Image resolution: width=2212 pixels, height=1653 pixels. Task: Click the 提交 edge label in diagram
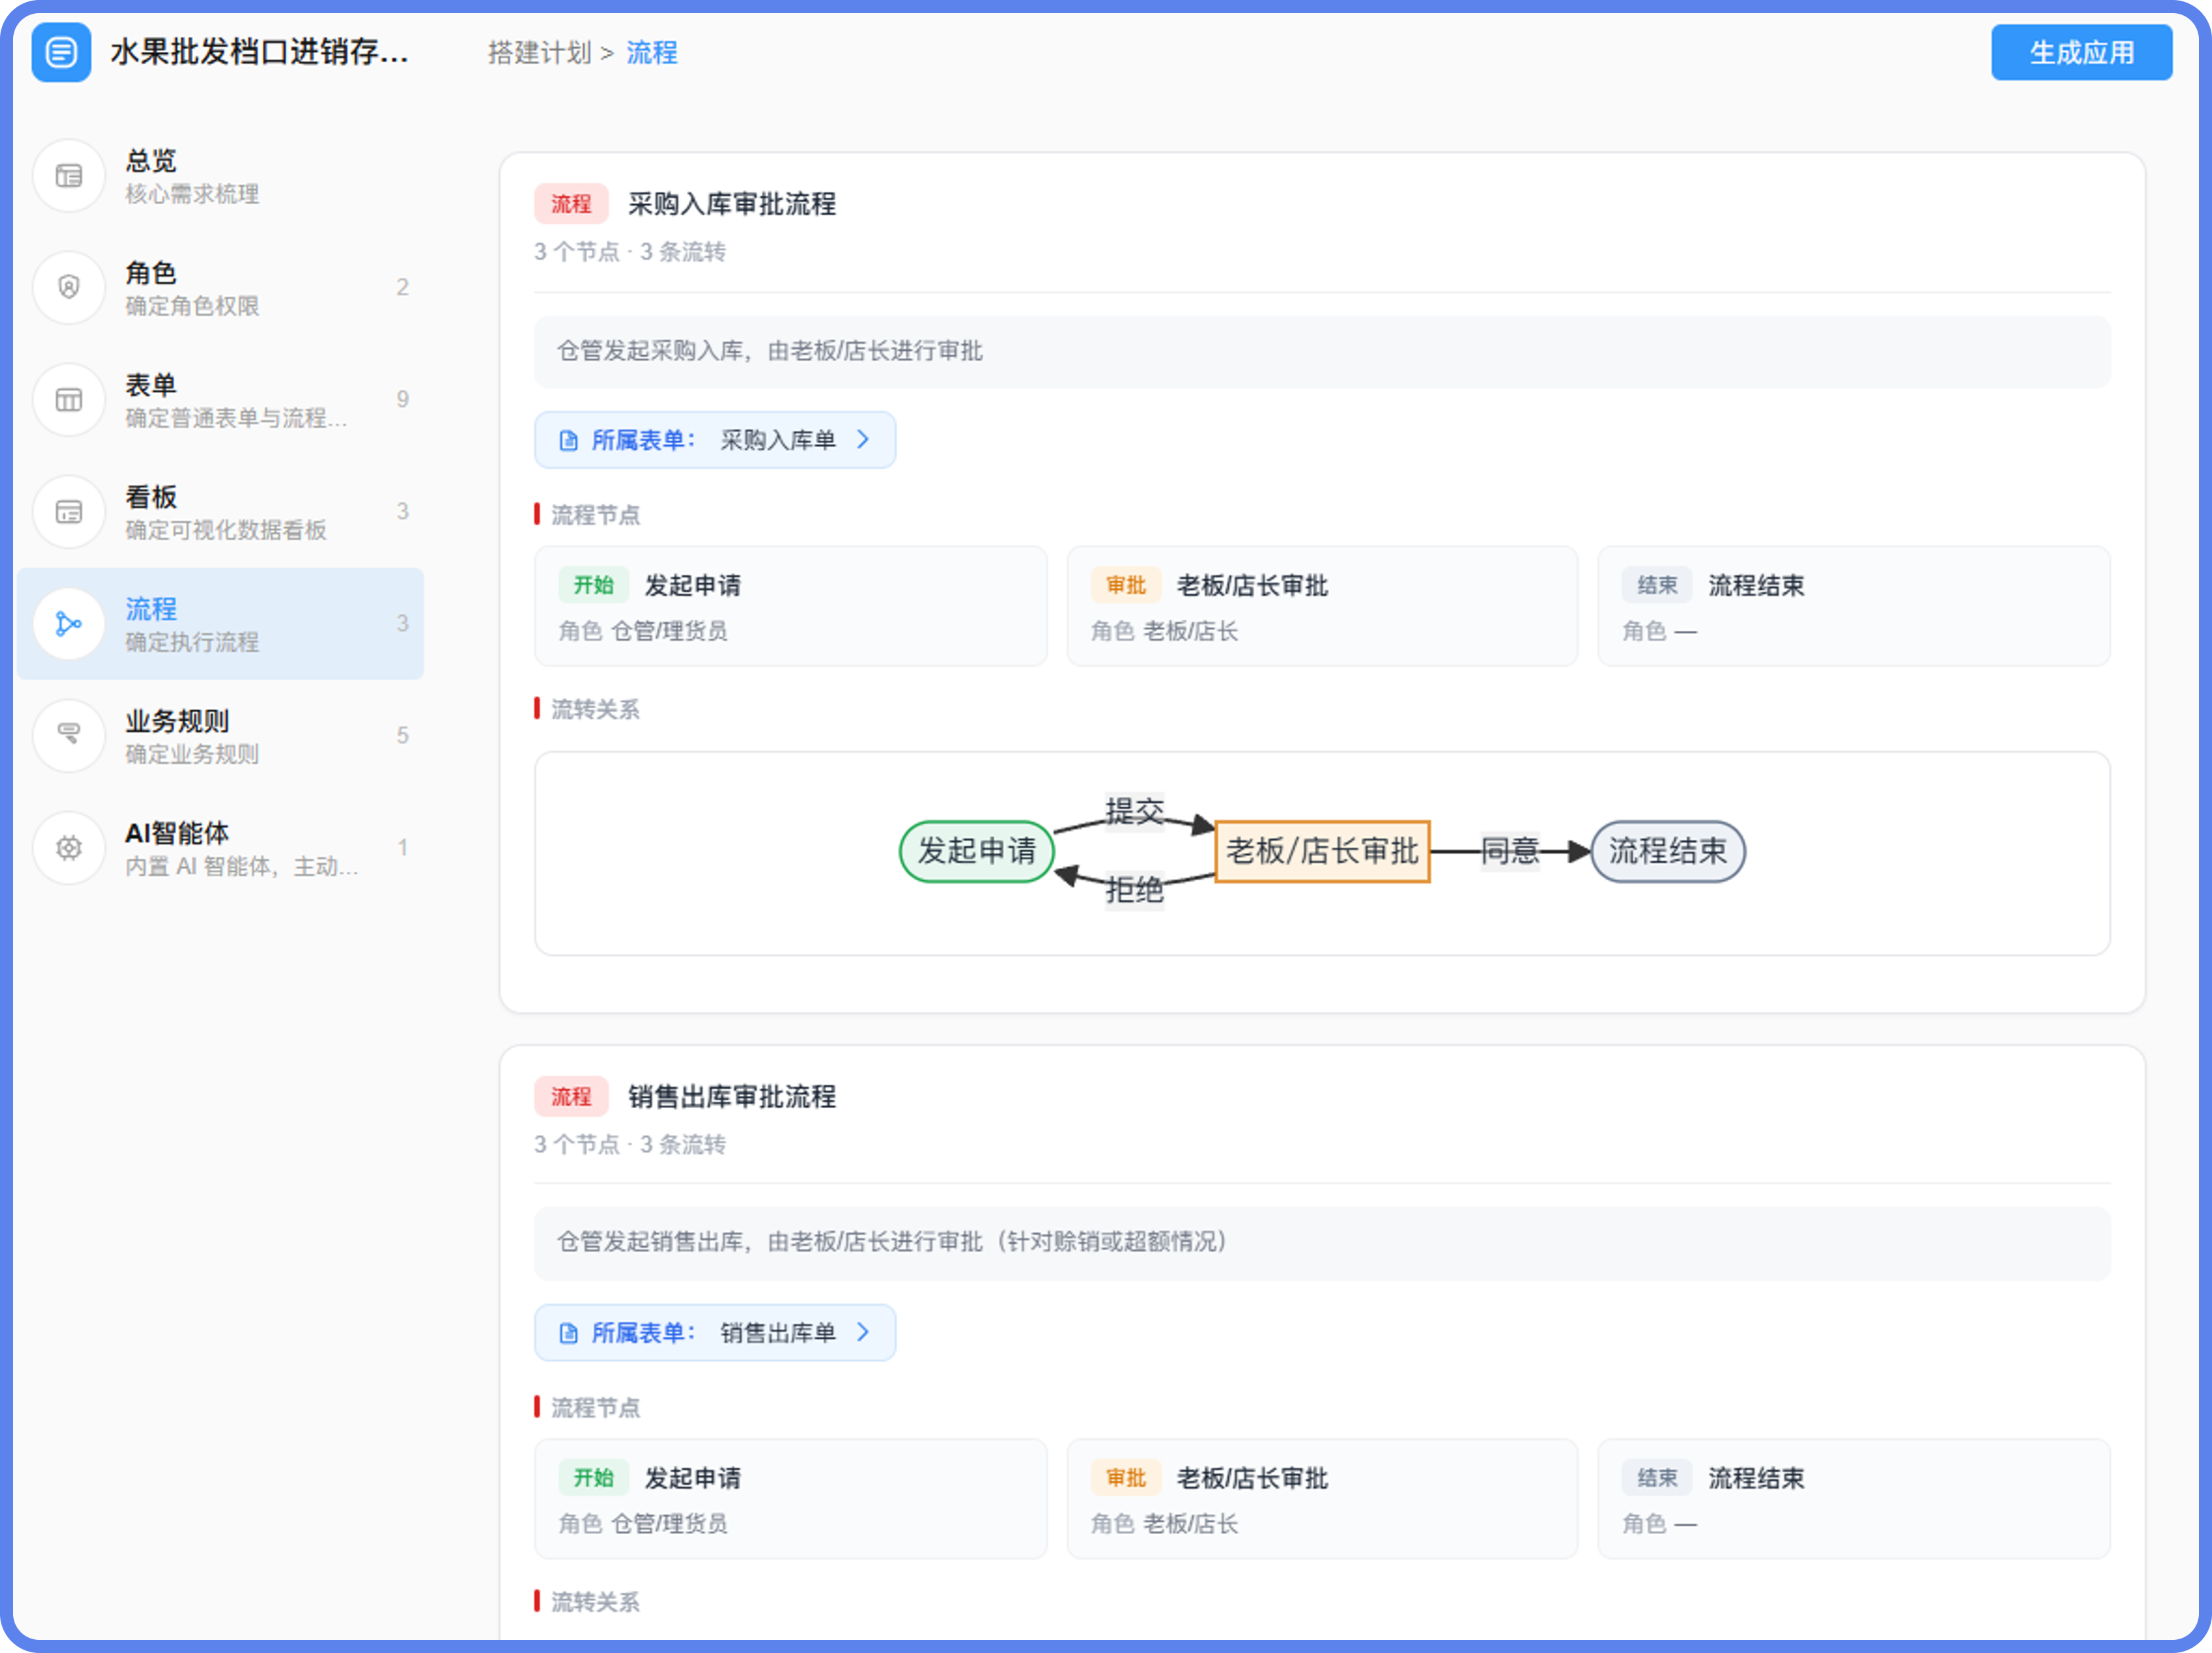click(1134, 811)
